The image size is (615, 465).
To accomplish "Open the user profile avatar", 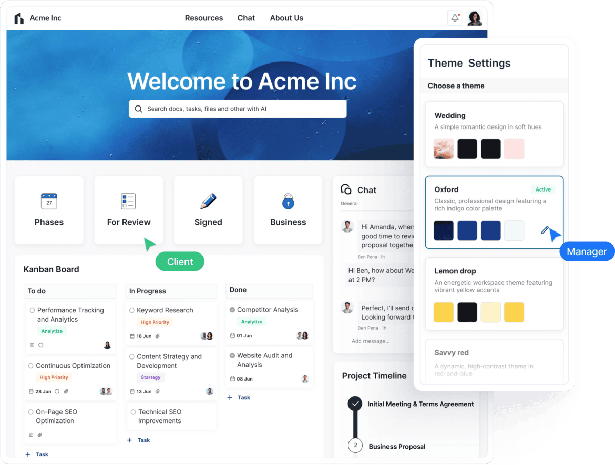I will pyautogui.click(x=475, y=18).
